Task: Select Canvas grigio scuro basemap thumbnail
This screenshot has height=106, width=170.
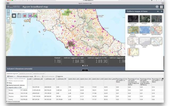Action: [133, 19]
